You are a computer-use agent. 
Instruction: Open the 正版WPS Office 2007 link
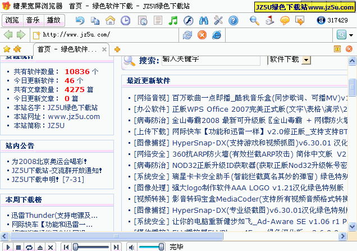point(259,109)
